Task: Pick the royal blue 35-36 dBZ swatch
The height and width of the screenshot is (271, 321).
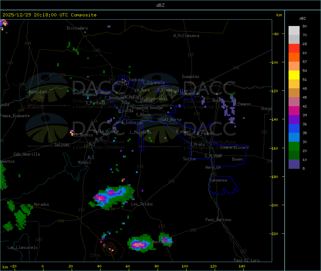Action: [x=294, y=128]
